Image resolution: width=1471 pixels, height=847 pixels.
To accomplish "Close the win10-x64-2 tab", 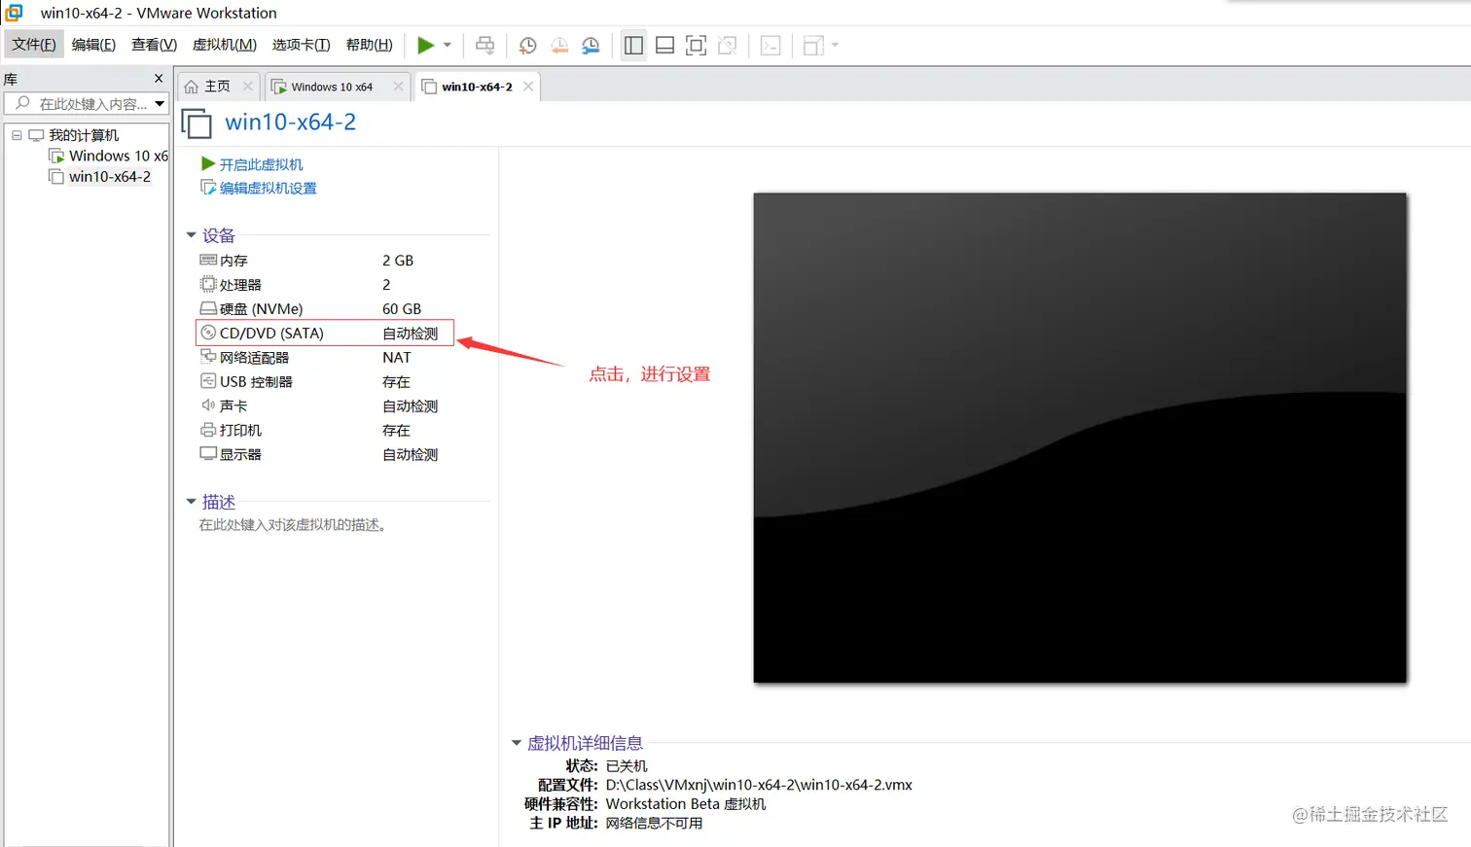I will click(x=528, y=87).
